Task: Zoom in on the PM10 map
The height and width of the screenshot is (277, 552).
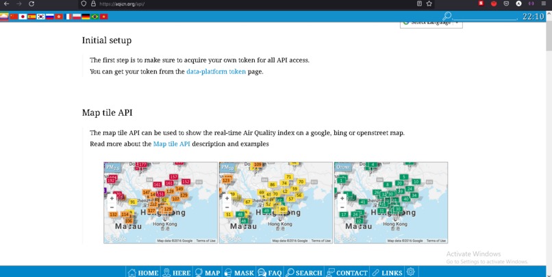Action: [x=227, y=198]
